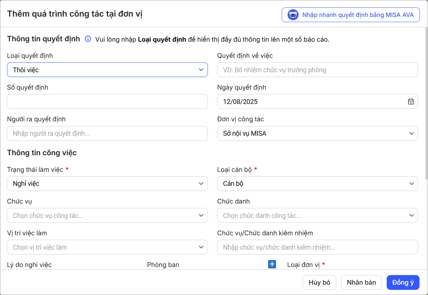This screenshot has width=428, height=295.
Task: Click the info icon beside Thông tin quyết định
Action: click(88, 39)
